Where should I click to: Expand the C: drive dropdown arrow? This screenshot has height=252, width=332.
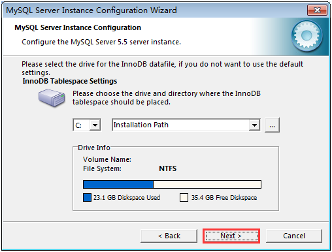pyautogui.click(x=95, y=125)
